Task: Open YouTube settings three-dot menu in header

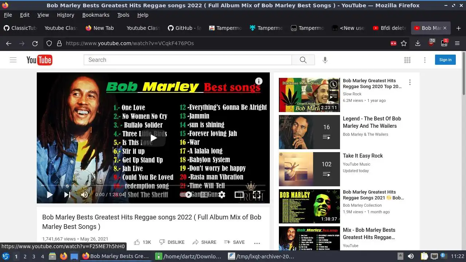Action: [x=424, y=60]
